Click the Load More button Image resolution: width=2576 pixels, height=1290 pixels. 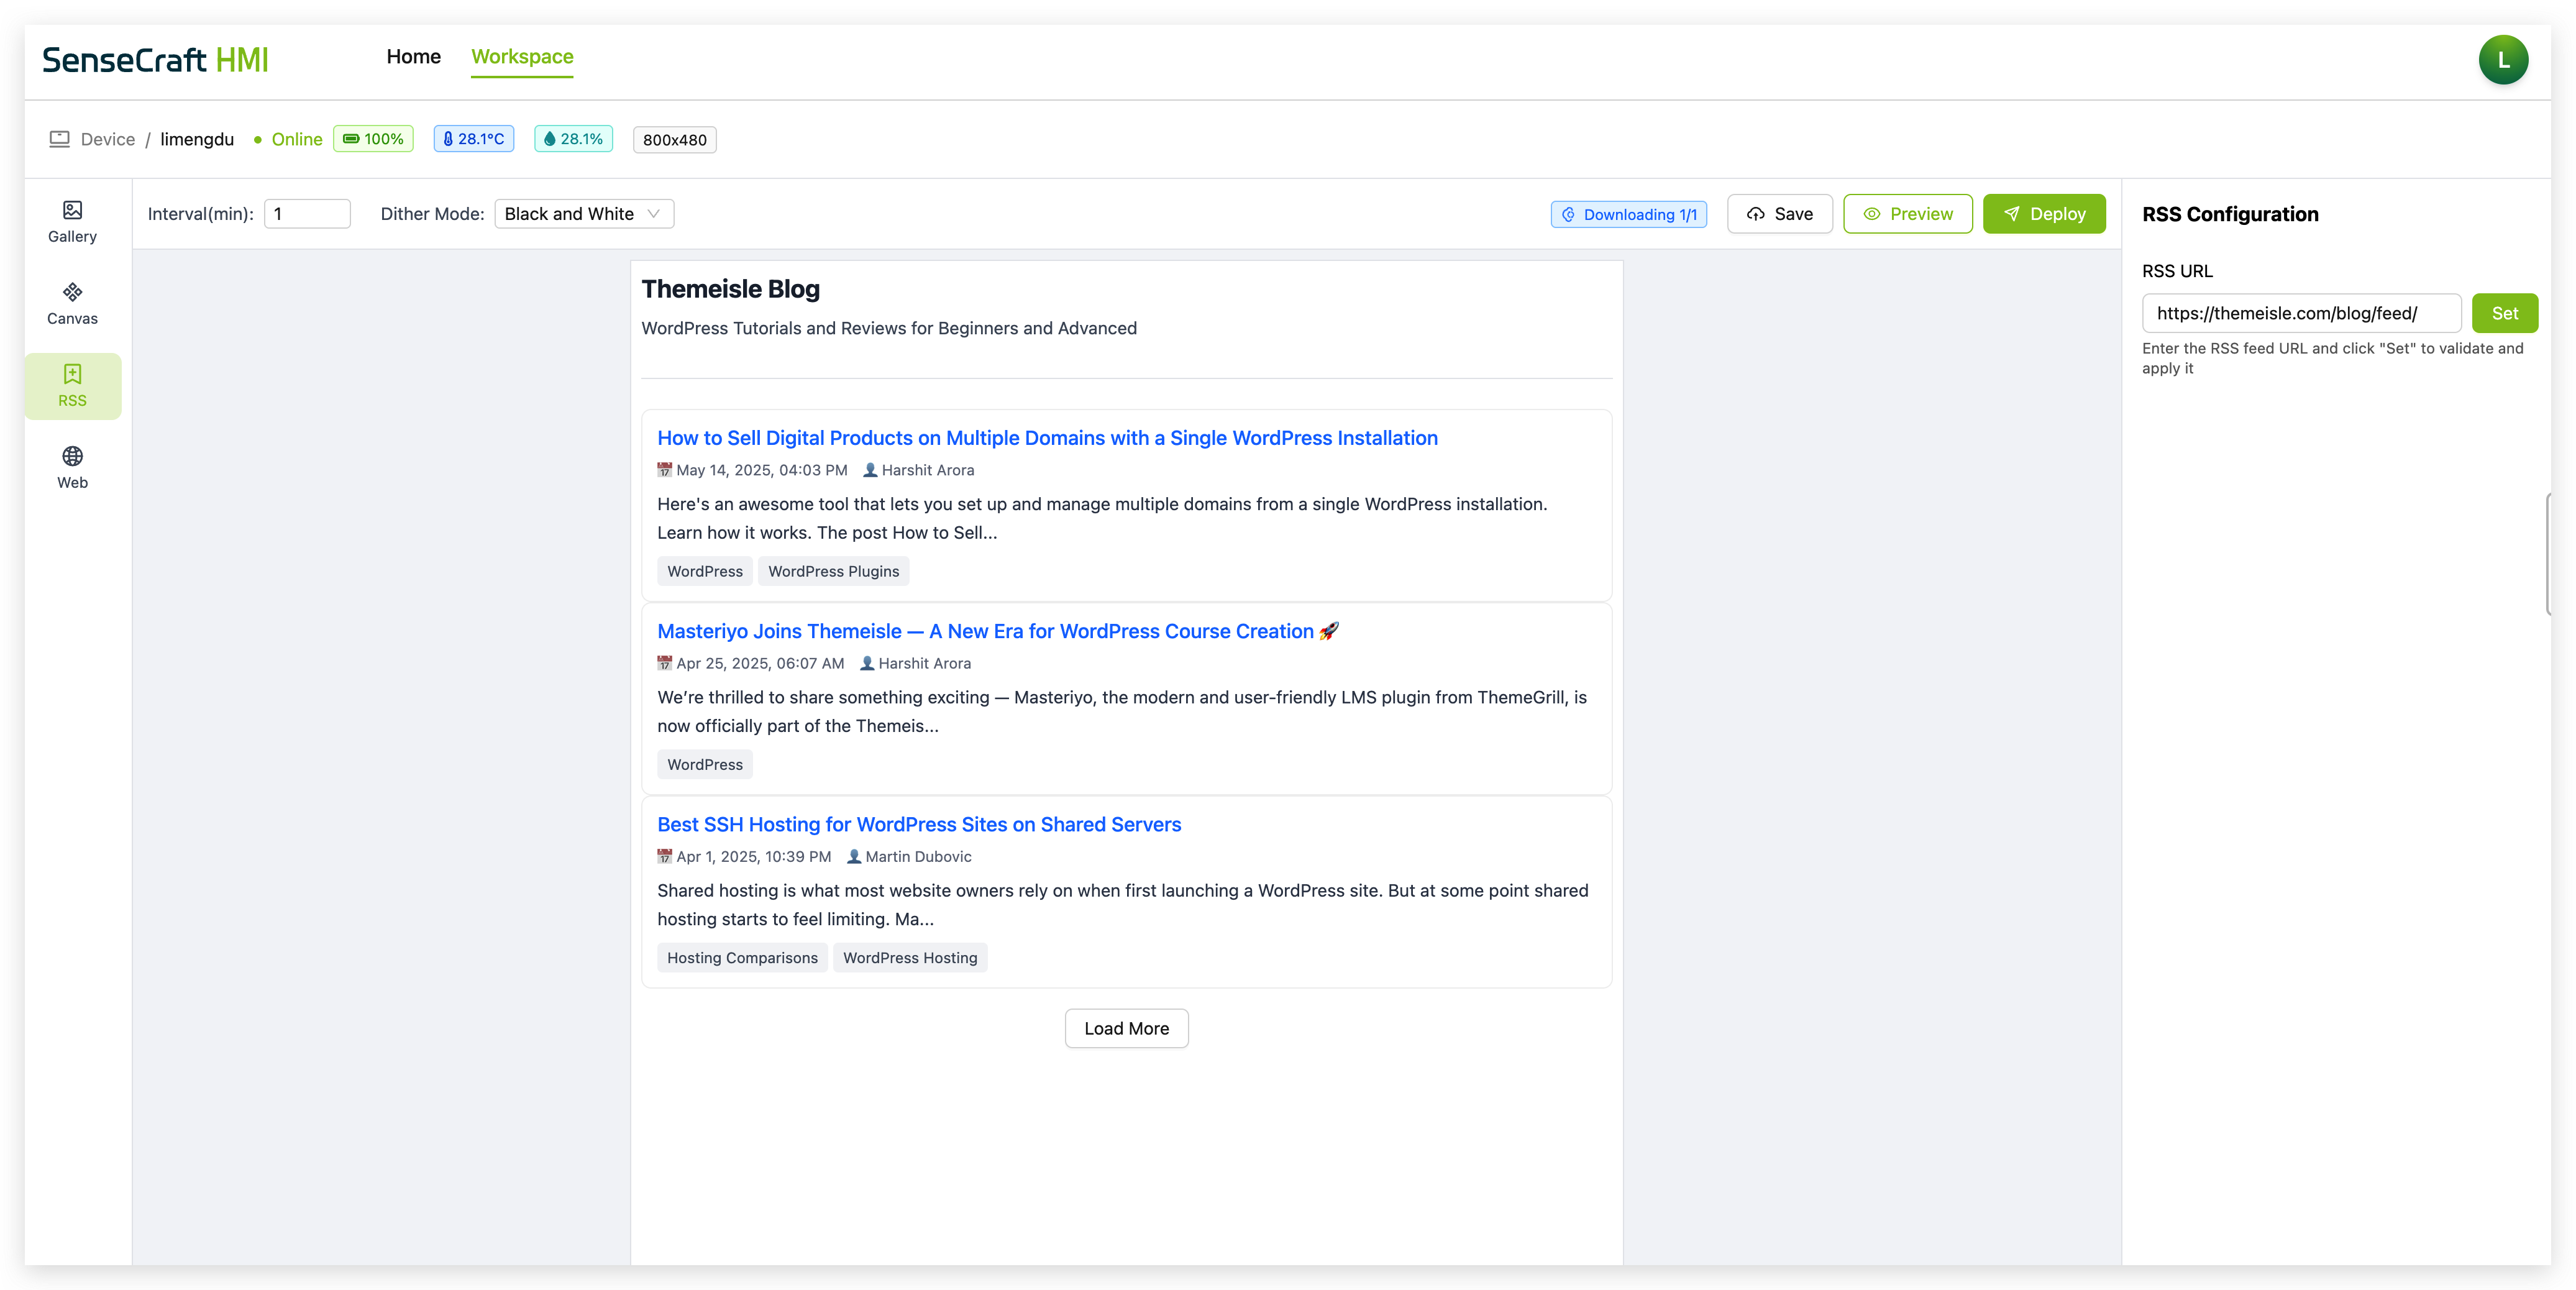click(x=1126, y=1028)
